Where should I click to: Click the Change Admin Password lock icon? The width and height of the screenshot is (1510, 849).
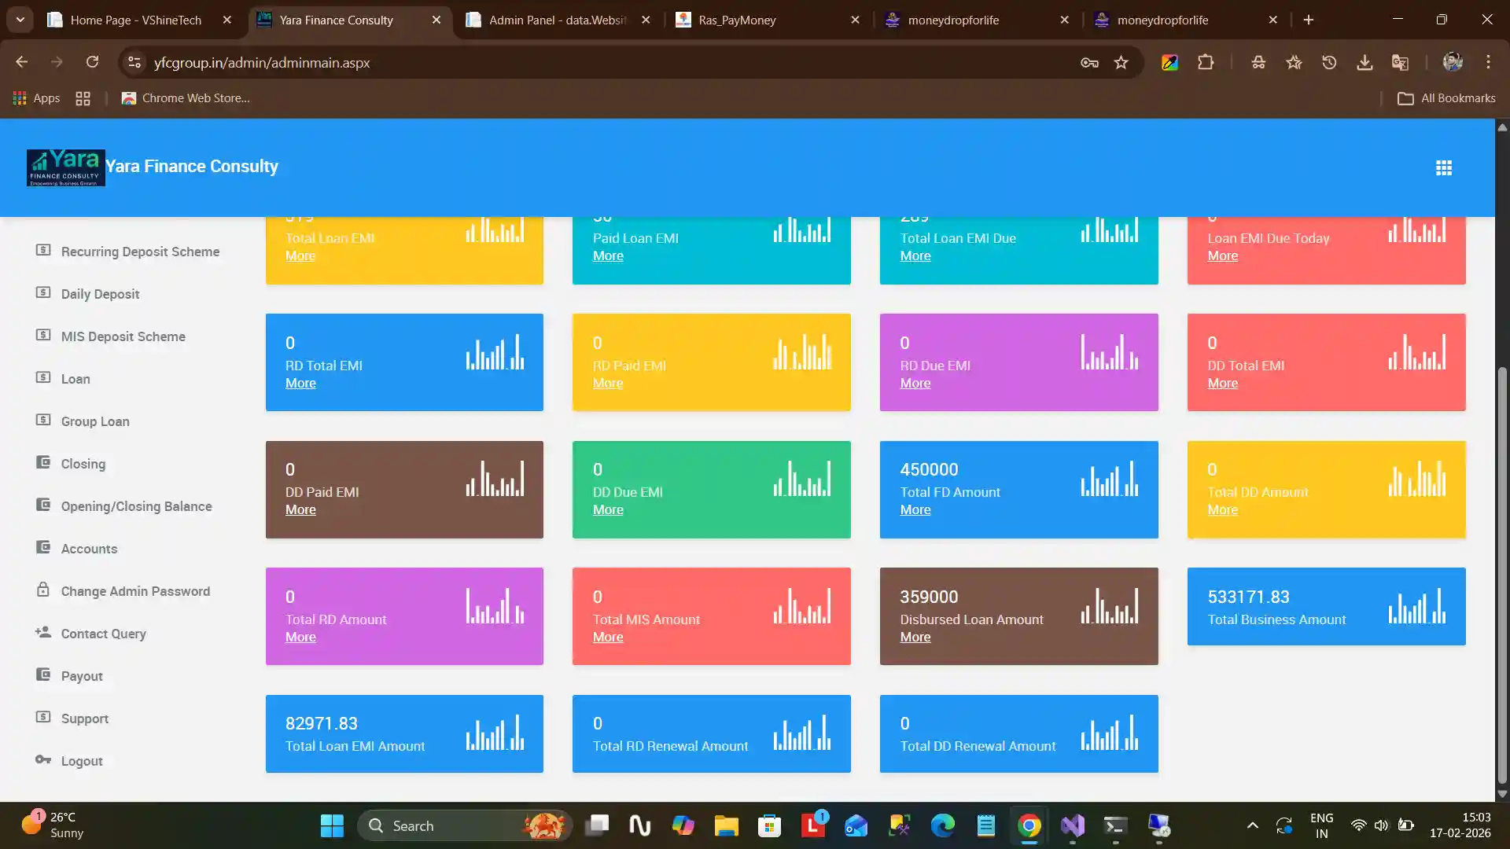click(43, 590)
